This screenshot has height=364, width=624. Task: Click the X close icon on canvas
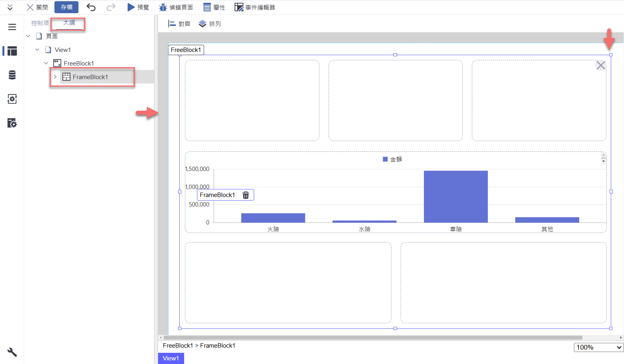[x=600, y=65]
